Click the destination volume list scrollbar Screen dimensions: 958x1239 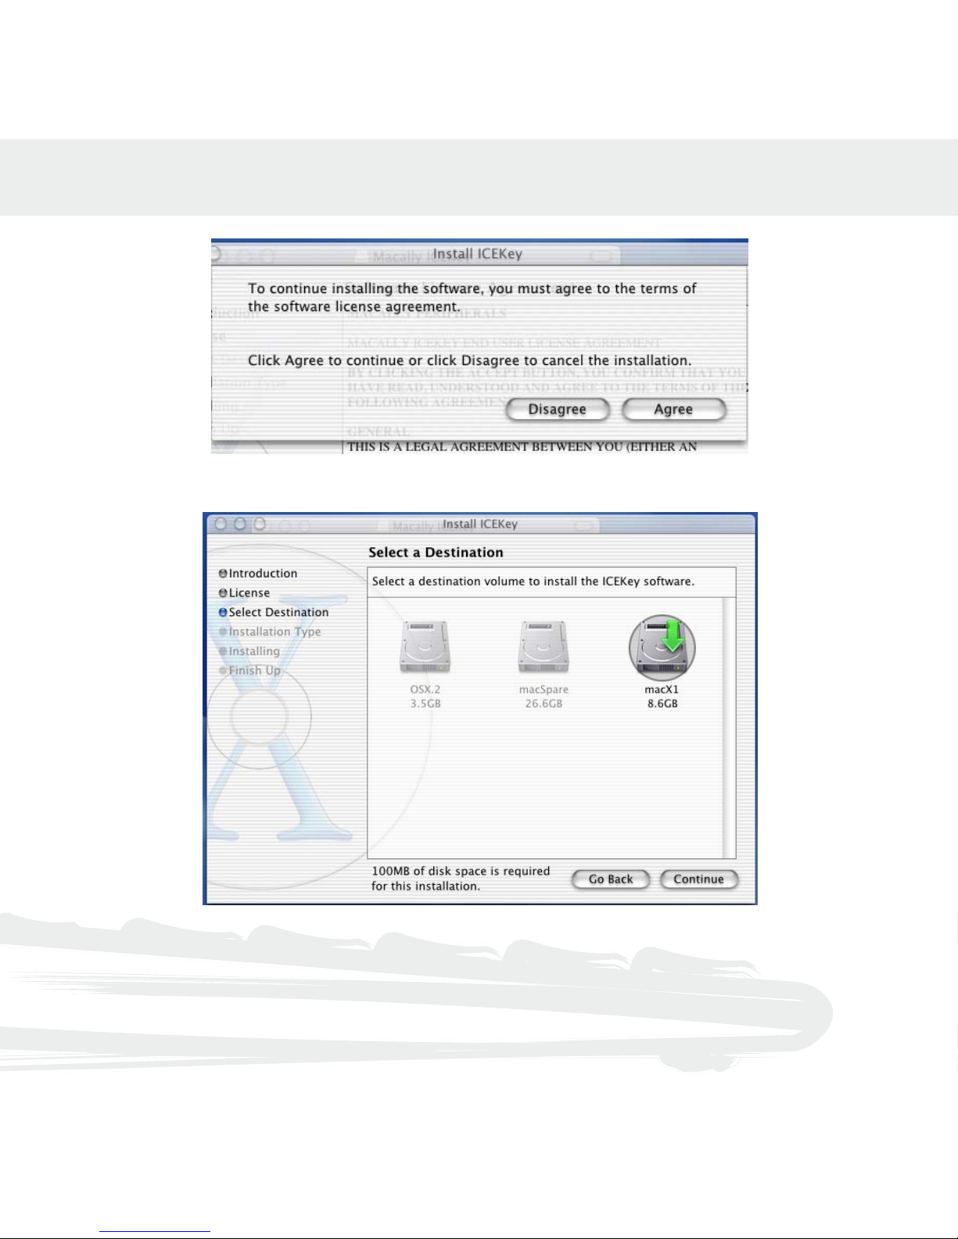(729, 727)
